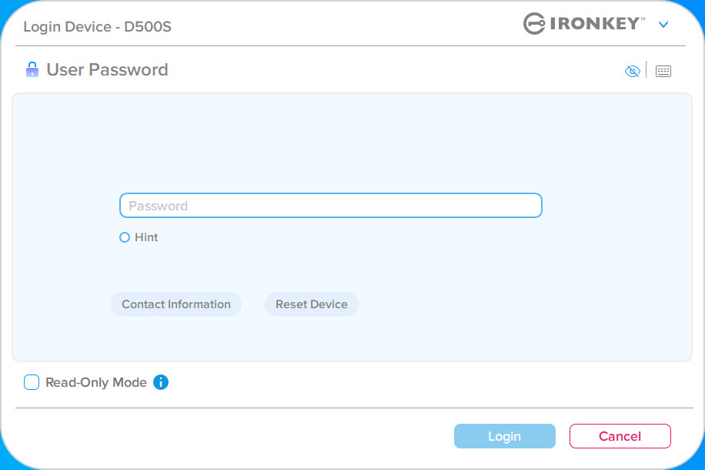Open the virtual keyboard icon
Viewport: 705px width, 470px height.
663,71
